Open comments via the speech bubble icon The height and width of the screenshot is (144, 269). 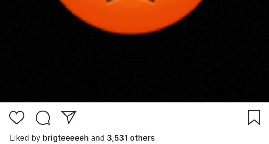coord(43,118)
